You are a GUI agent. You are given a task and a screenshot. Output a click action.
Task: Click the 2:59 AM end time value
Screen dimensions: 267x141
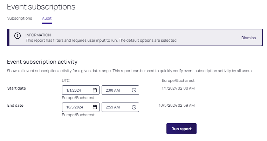point(113,107)
